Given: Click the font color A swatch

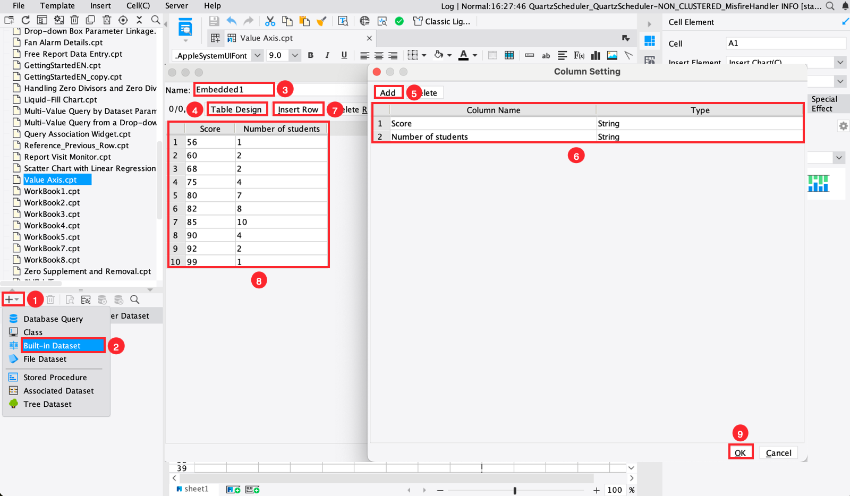Looking at the screenshot, I should click(463, 55).
